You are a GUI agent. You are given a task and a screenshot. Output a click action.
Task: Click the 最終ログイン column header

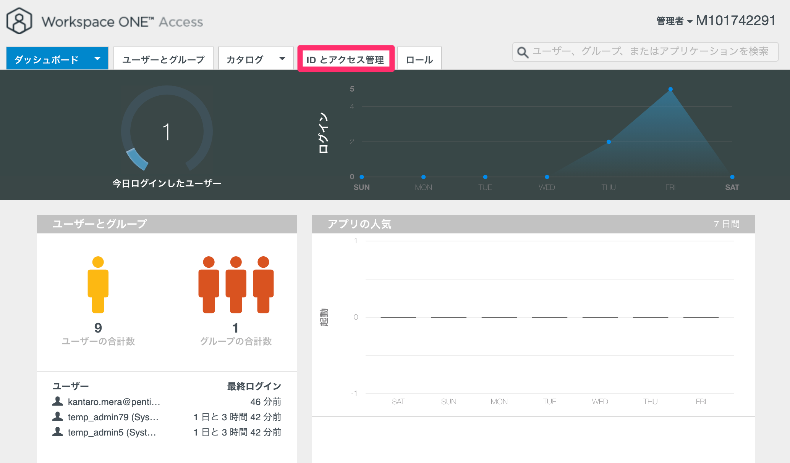pos(254,386)
